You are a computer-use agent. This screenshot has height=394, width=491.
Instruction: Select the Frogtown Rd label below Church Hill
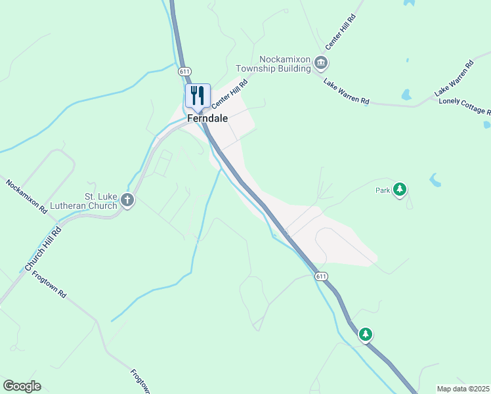point(49,284)
